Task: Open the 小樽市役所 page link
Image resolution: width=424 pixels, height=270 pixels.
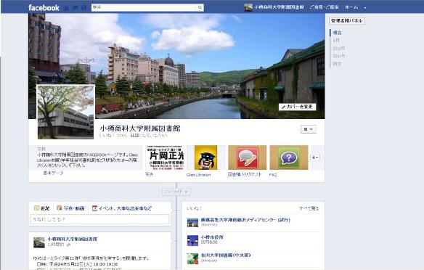Action: [x=212, y=237]
